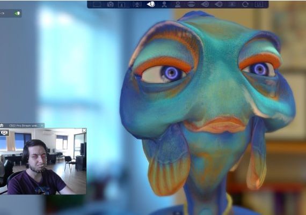Click the dropdown arrow of the webcam selector
This screenshot has width=306, height=215.
click(42, 125)
